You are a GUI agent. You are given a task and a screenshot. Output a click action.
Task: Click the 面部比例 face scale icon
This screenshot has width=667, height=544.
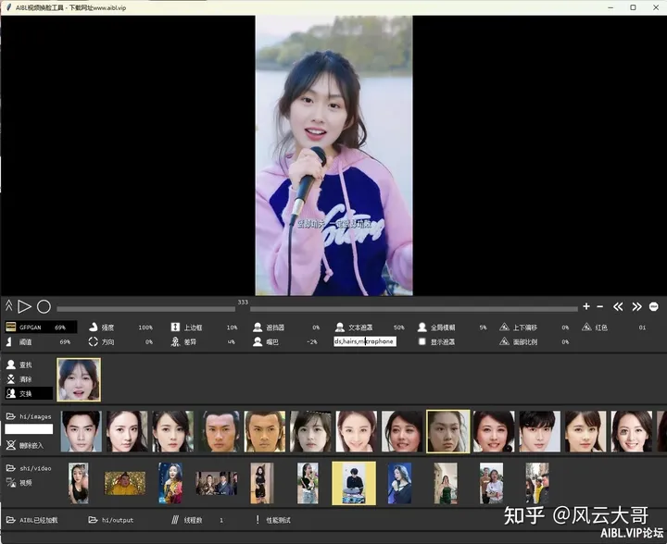[504, 341]
